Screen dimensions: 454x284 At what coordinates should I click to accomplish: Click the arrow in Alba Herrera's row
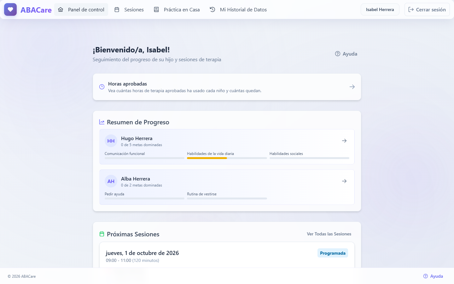point(344,181)
